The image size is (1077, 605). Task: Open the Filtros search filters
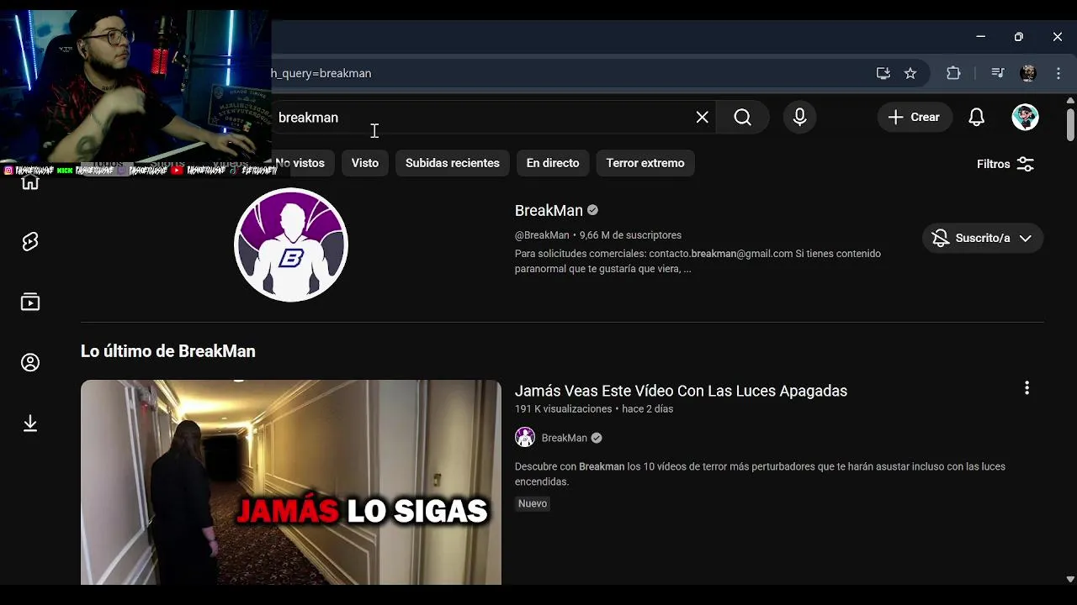coord(1005,164)
